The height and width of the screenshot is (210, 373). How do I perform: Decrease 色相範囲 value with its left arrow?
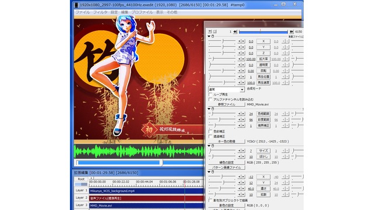[x=240, y=114]
